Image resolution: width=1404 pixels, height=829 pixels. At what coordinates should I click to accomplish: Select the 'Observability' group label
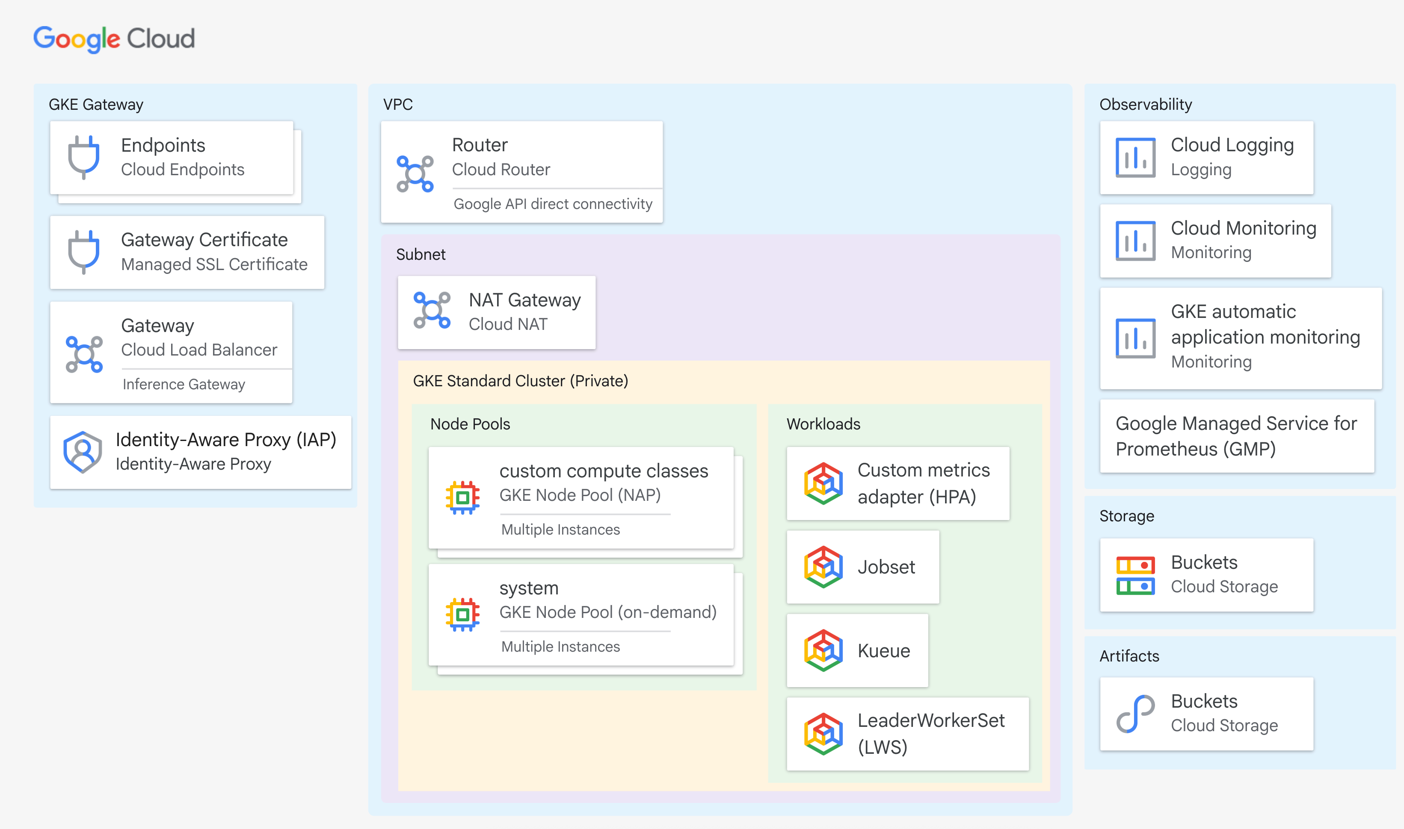[x=1145, y=104]
